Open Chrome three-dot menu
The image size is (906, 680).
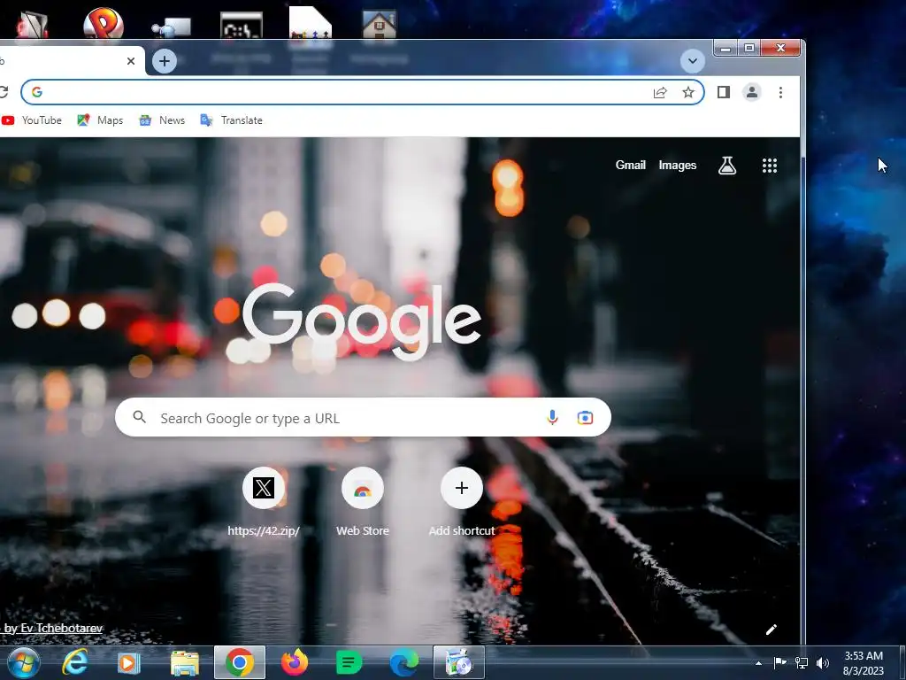[x=780, y=92]
